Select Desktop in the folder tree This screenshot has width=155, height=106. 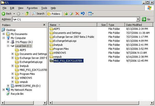pyautogui.click(x=11, y=30)
